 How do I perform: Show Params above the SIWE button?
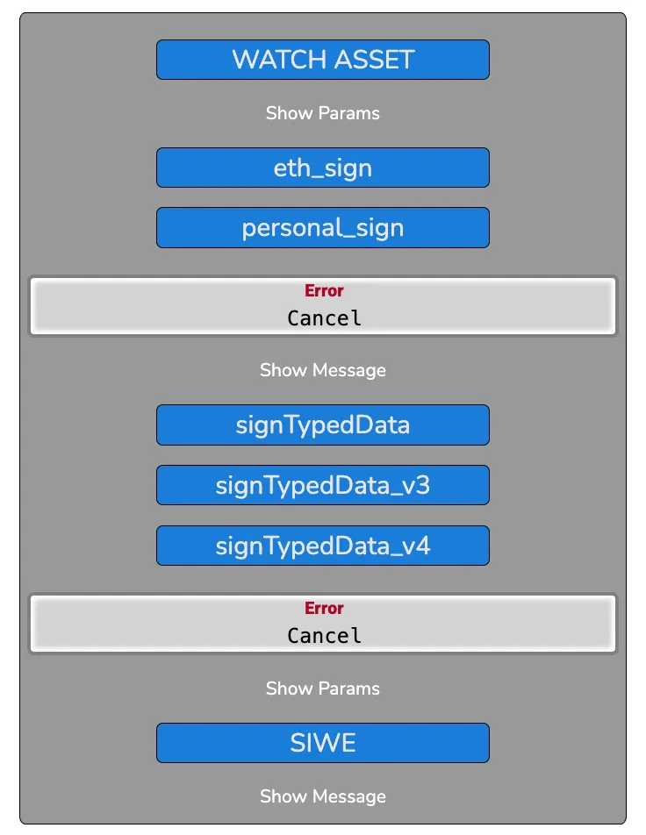(x=323, y=689)
